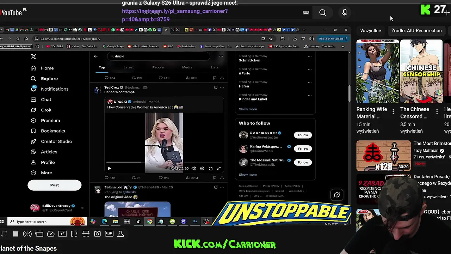Open menu for Ranking Wife Material video
This screenshot has height=254, width=451.
393,112
